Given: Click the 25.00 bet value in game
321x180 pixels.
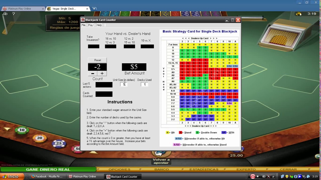Looking at the screenshot, I should click(236, 155).
